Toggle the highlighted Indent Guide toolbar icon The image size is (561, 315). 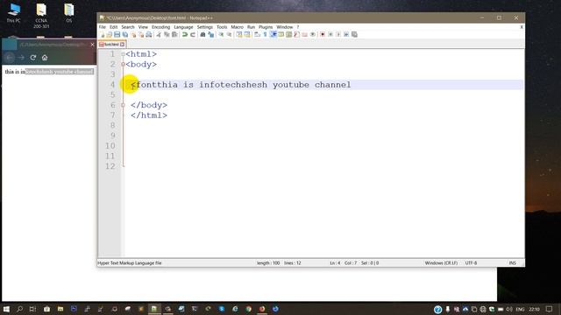[273, 35]
